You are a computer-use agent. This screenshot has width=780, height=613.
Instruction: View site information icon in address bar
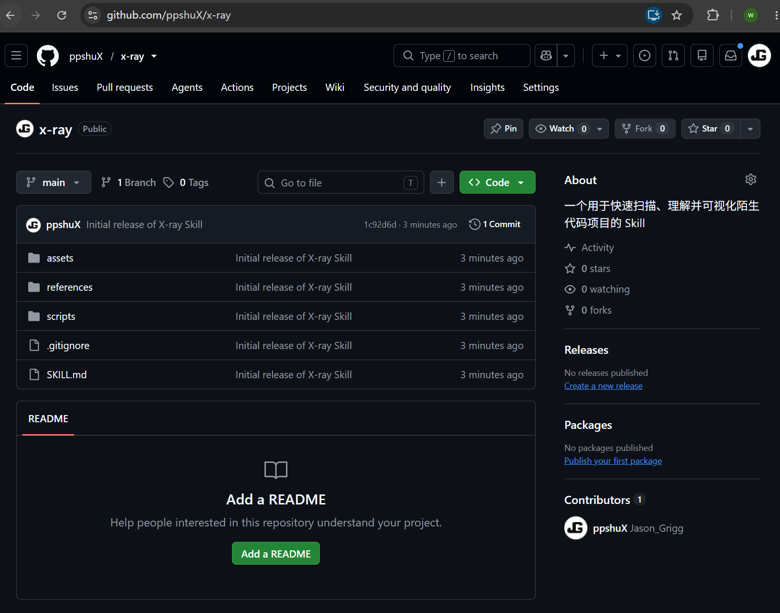93,15
